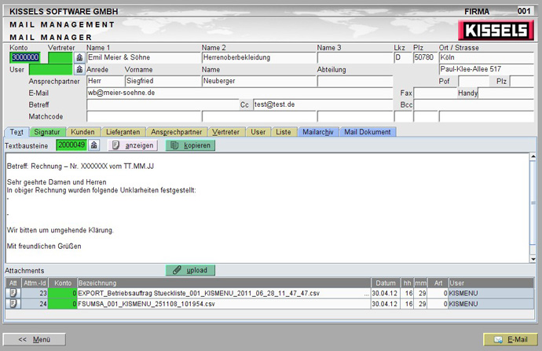Focus the green Vertreter input field
Viewport: 542px width, 351px height.
point(60,57)
